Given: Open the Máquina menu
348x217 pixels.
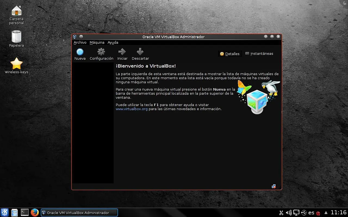Looking at the screenshot, I should [97, 43].
